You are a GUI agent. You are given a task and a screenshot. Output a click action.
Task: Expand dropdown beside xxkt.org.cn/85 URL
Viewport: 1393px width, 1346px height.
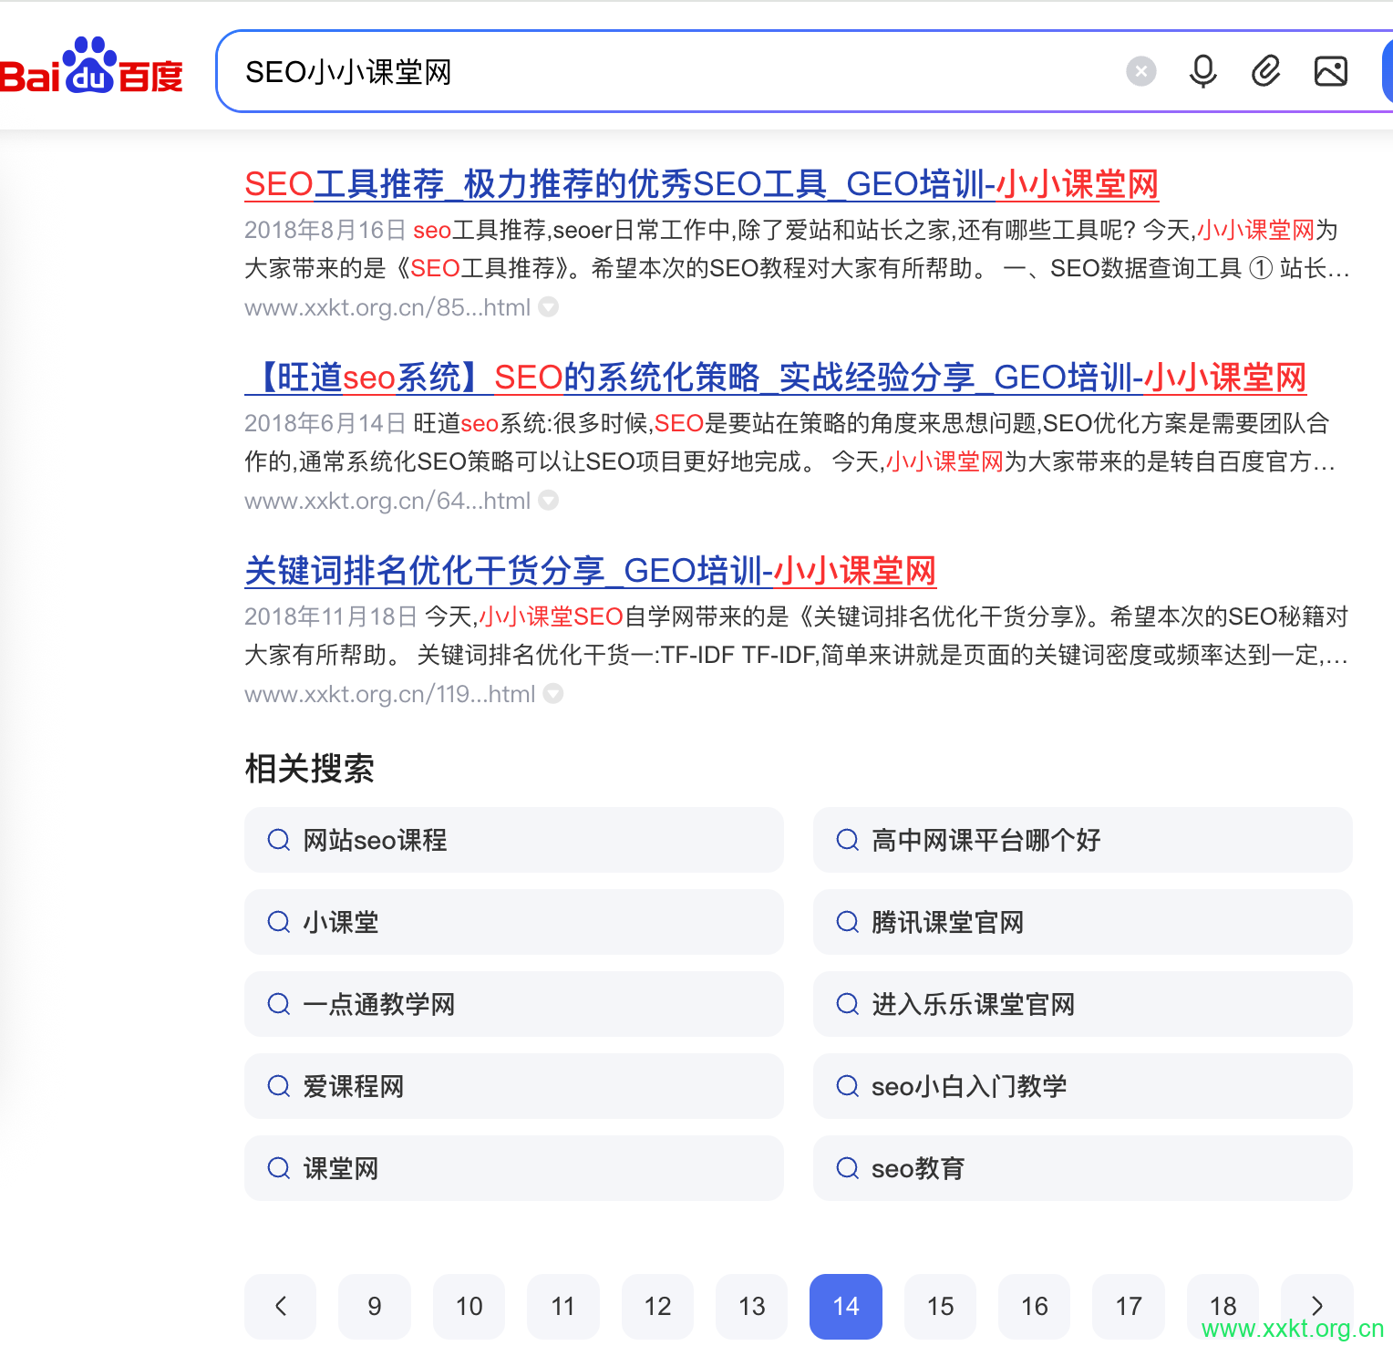pos(549,307)
